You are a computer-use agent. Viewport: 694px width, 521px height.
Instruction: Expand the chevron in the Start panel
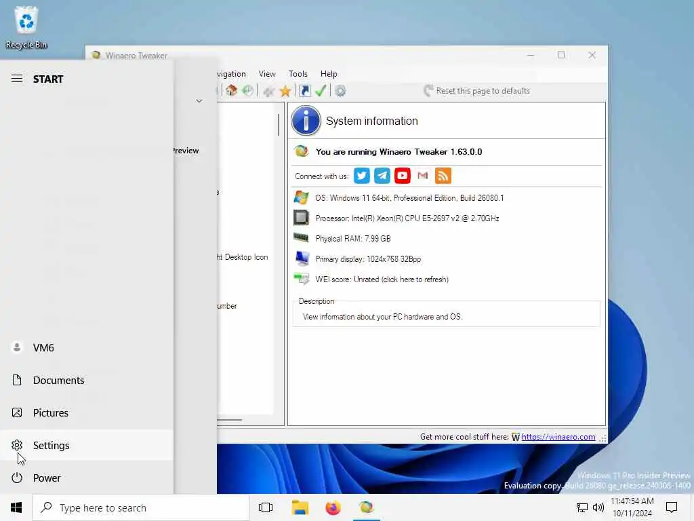[x=199, y=101]
